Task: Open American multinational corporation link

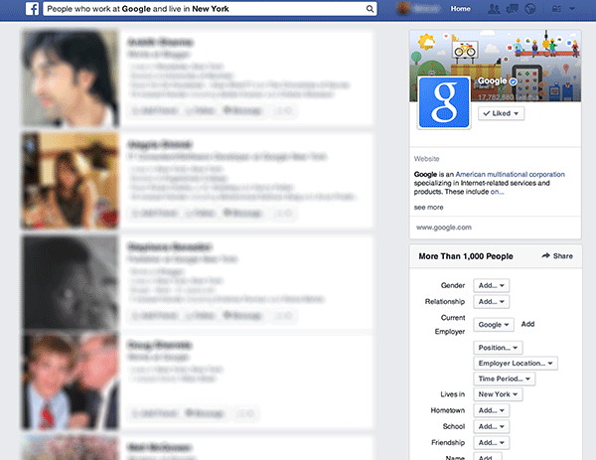Action: [511, 175]
